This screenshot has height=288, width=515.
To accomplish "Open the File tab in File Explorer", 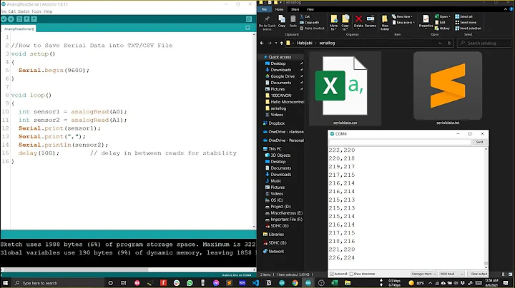I will coord(264,9).
